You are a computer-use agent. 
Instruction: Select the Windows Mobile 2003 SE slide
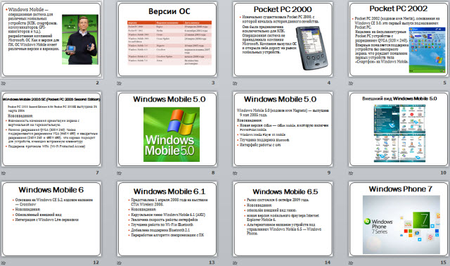click(51, 129)
